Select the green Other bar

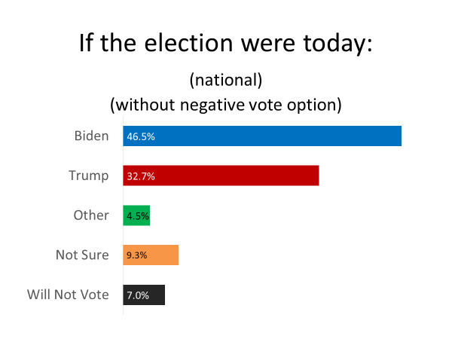pos(136,215)
